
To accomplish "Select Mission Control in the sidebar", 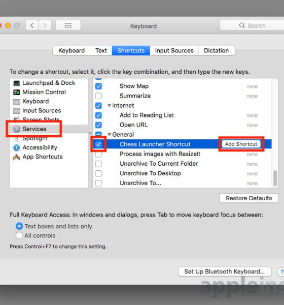I will tap(44, 92).
